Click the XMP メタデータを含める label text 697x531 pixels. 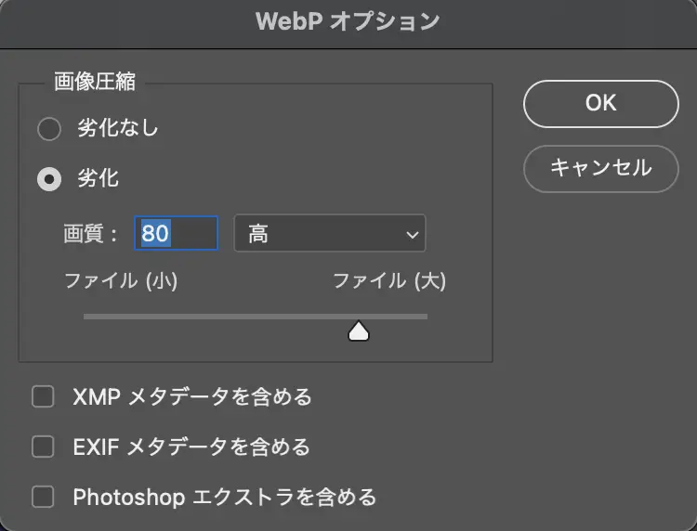coord(192,397)
